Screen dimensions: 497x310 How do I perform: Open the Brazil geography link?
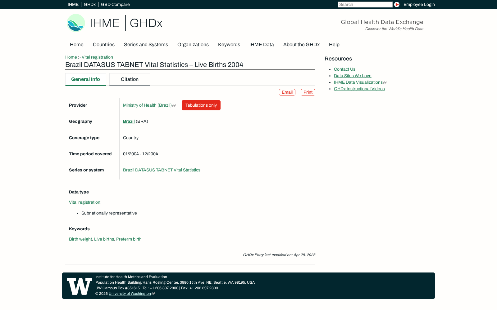pyautogui.click(x=129, y=121)
